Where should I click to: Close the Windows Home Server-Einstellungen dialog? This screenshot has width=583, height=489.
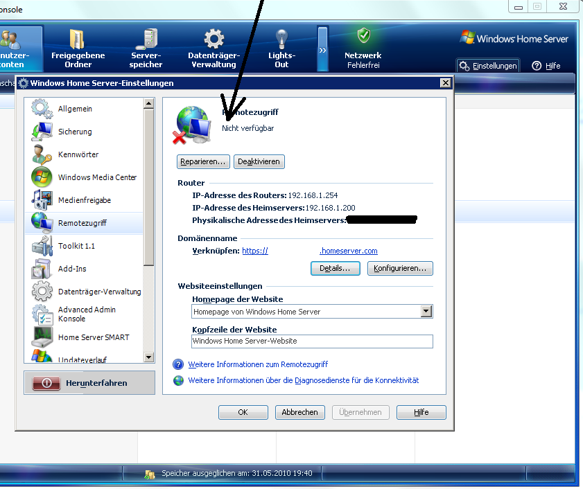pos(446,83)
